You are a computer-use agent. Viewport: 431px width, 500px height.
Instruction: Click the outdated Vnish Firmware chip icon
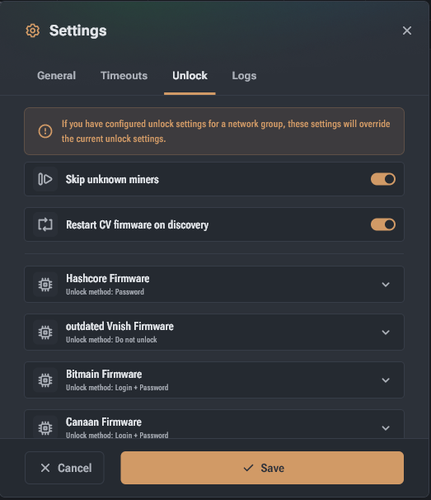pyautogui.click(x=45, y=333)
